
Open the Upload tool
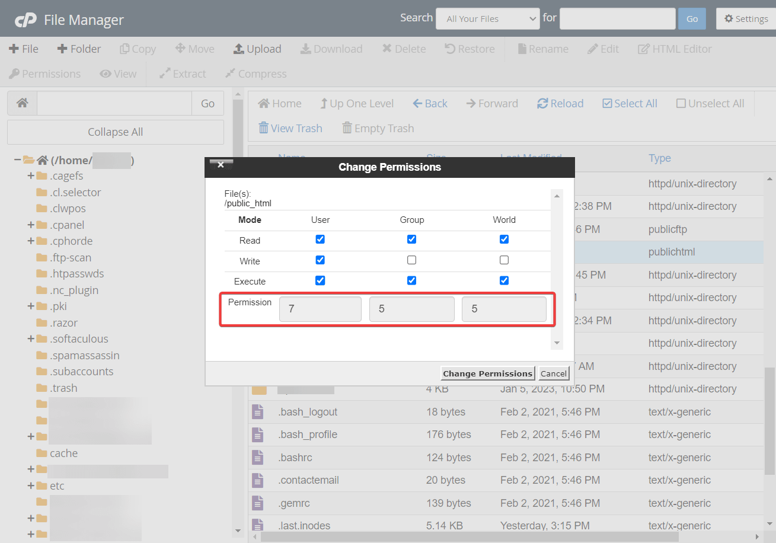point(257,49)
